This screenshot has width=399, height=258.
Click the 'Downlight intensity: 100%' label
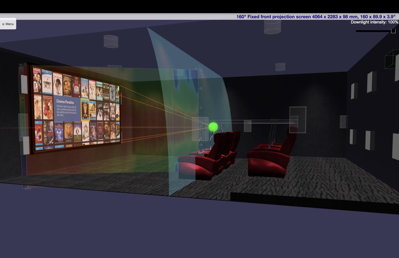(x=374, y=22)
